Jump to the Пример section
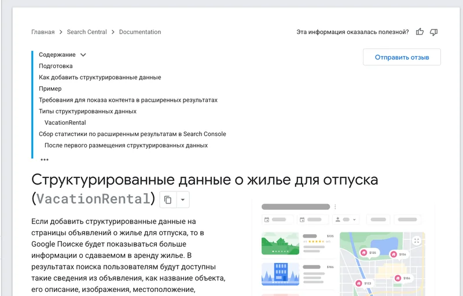The width and height of the screenshot is (463, 296). coord(50,88)
